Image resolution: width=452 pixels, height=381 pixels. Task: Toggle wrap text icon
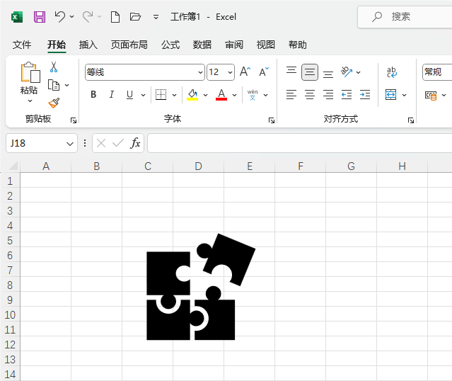click(x=392, y=72)
